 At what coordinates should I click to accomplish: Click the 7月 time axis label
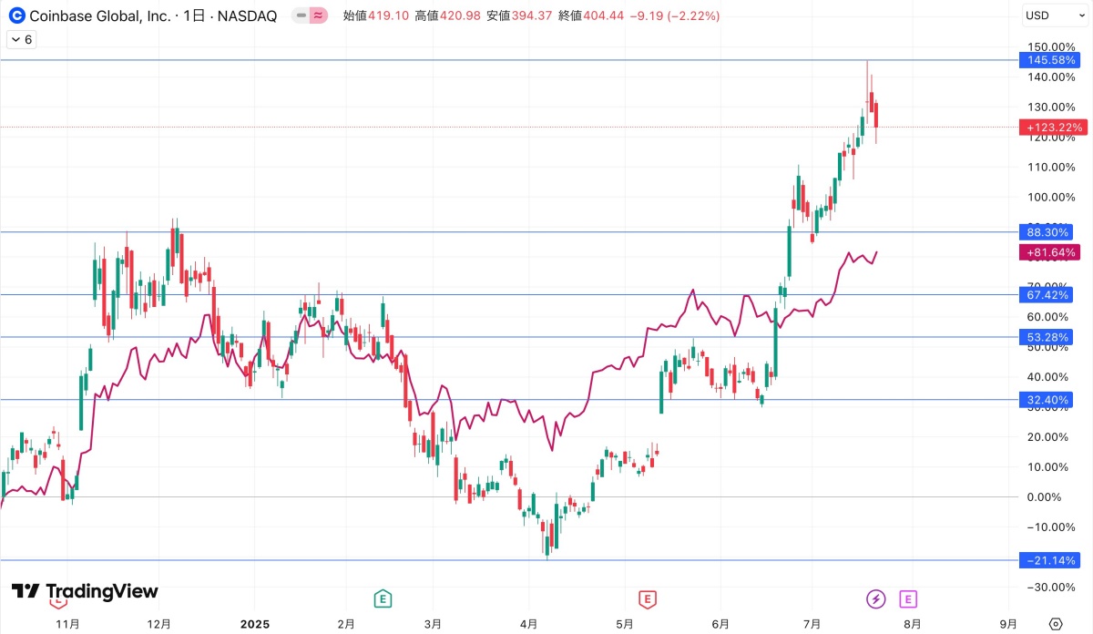click(x=813, y=624)
